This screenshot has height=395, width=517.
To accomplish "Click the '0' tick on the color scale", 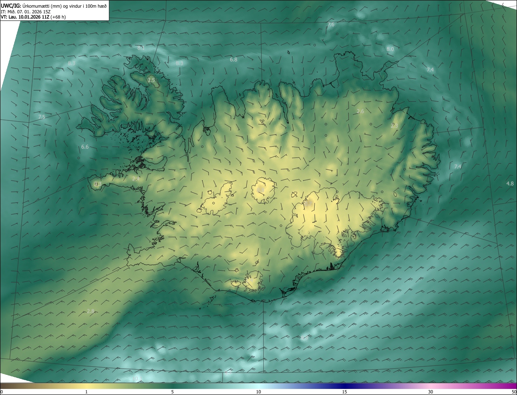I will pos(2,392).
